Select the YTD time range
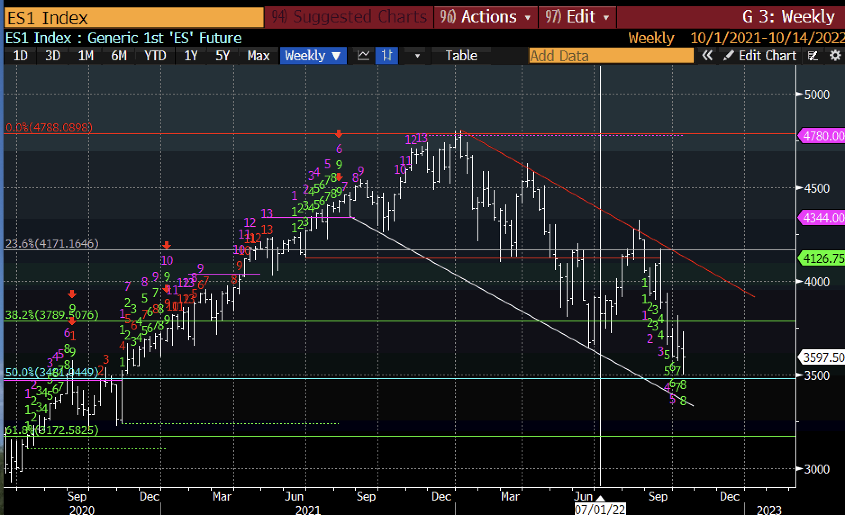 click(155, 56)
